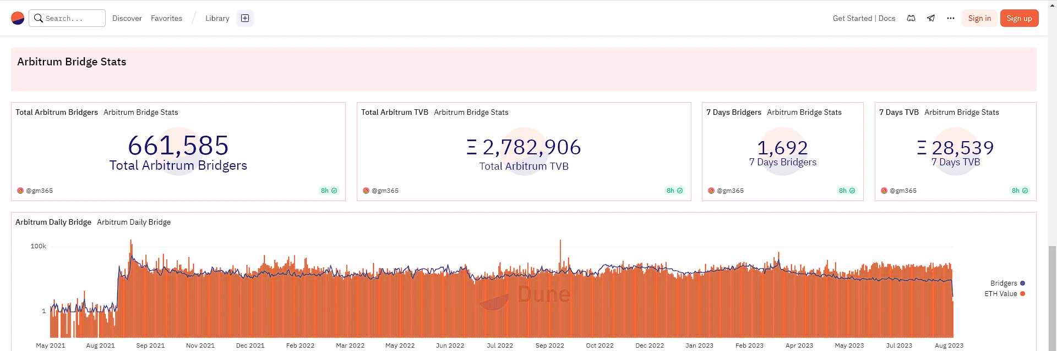Screen dimensions: 1057x351
Task: Open 7 Days TVB card title
Action: click(899, 112)
